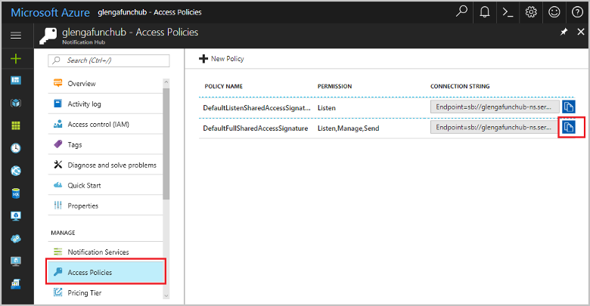
Task: Open Tags menu item
Action: [105, 144]
